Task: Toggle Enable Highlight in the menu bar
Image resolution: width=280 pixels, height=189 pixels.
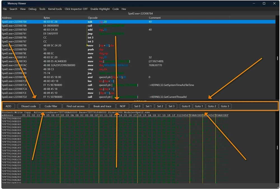Action: pos(100,9)
